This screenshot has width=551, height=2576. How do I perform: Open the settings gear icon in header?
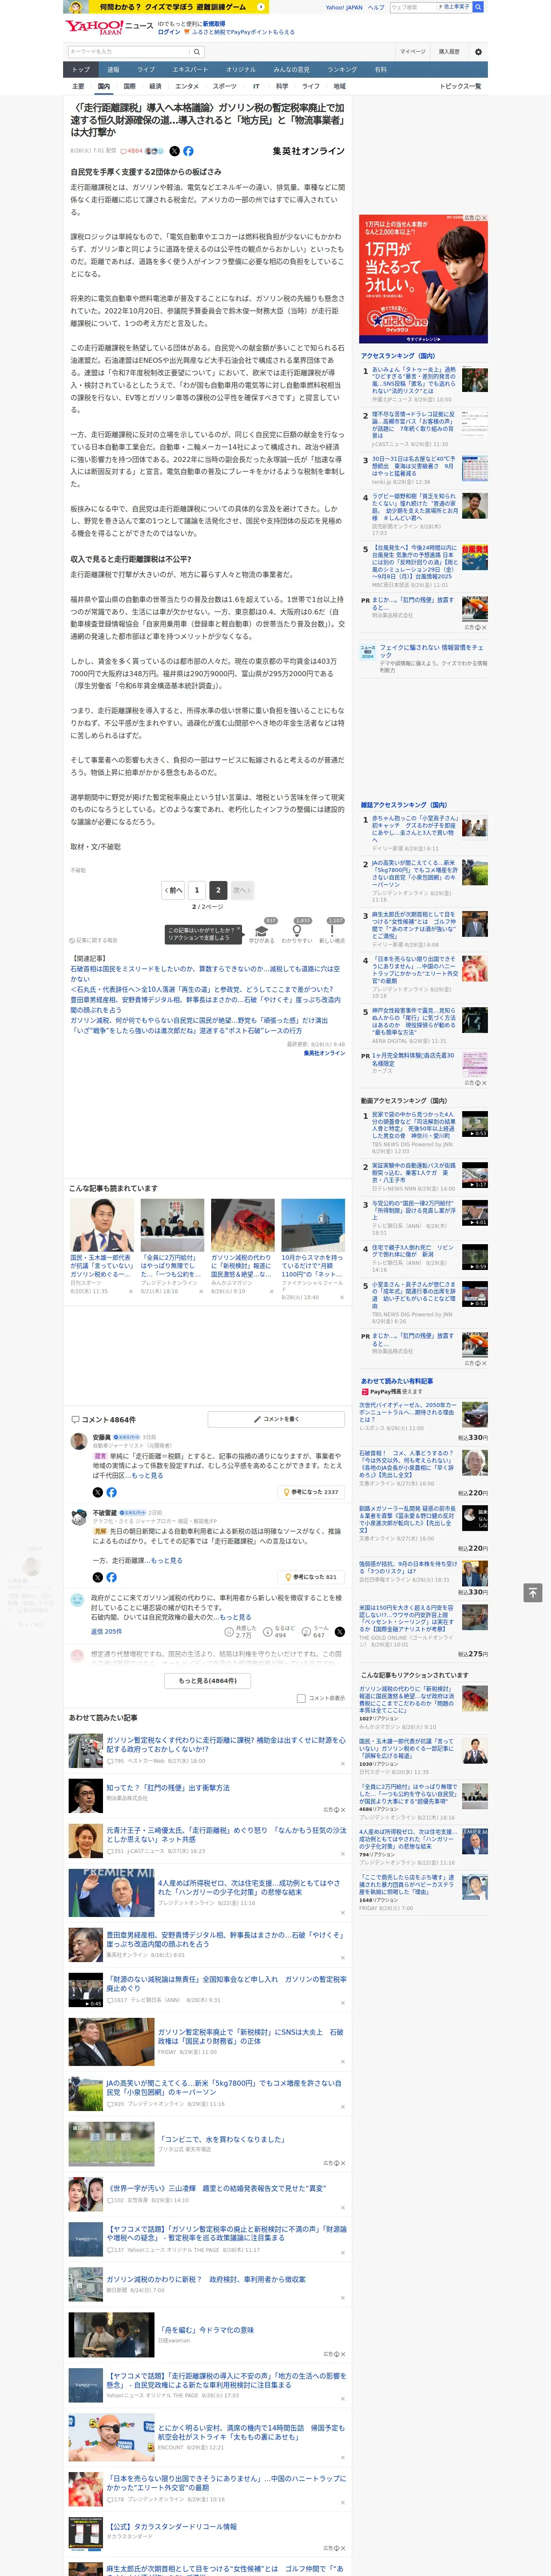tap(478, 52)
